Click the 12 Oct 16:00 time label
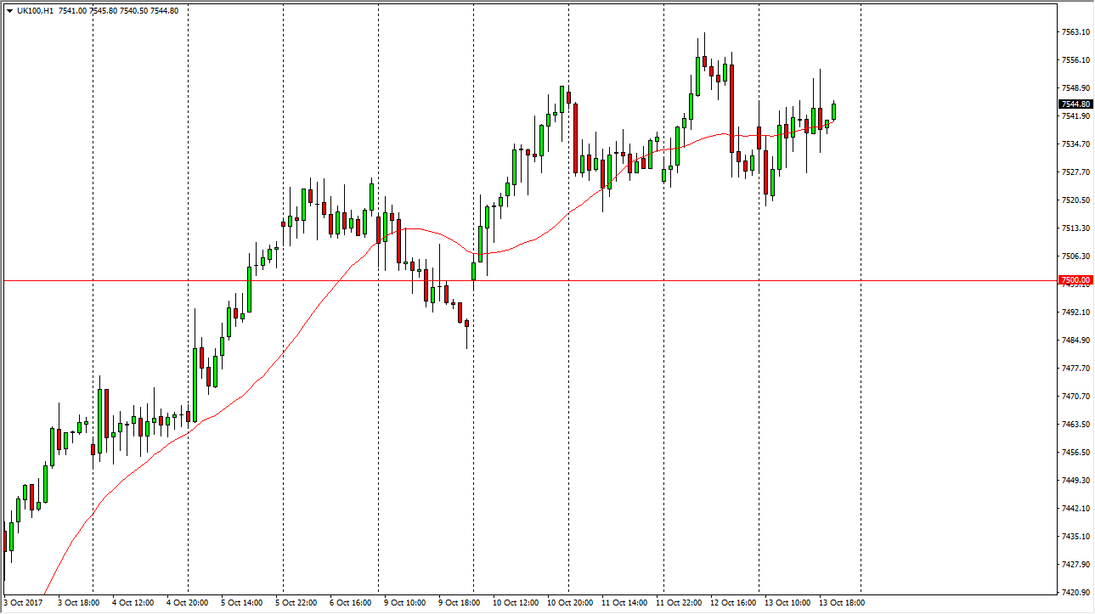The height and width of the screenshot is (614, 1095). [731, 603]
